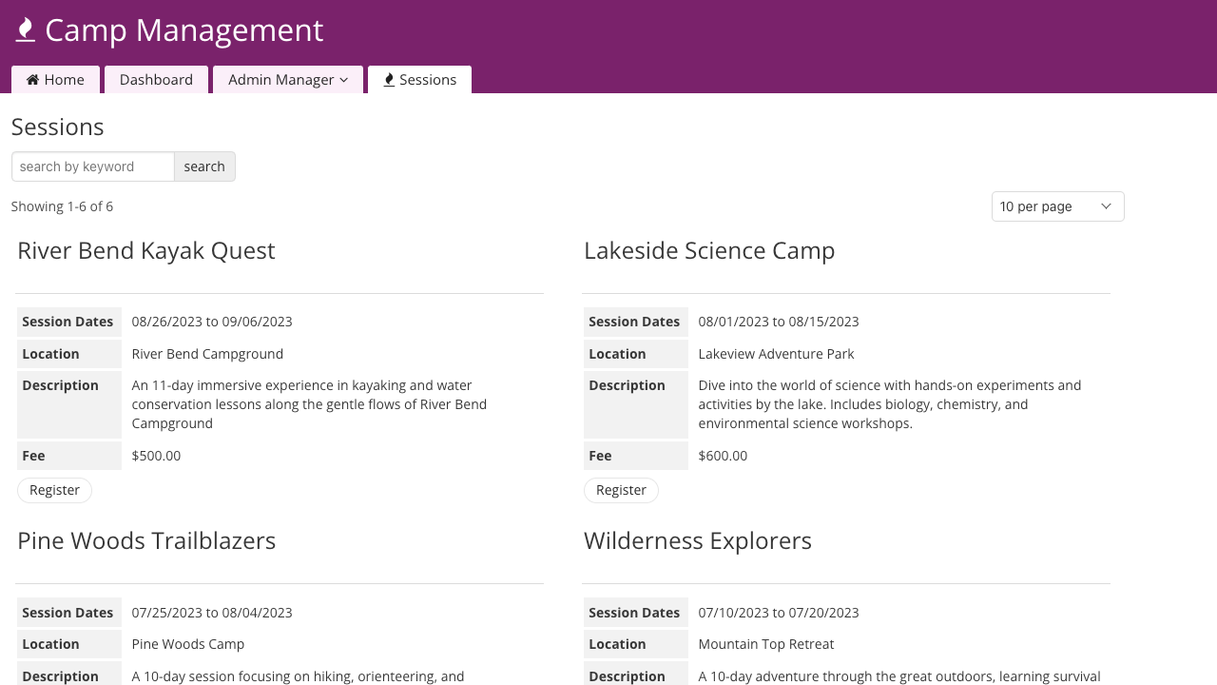Select the River Bend Kayak Quest heading
This screenshot has height=685, width=1217.
146,250
